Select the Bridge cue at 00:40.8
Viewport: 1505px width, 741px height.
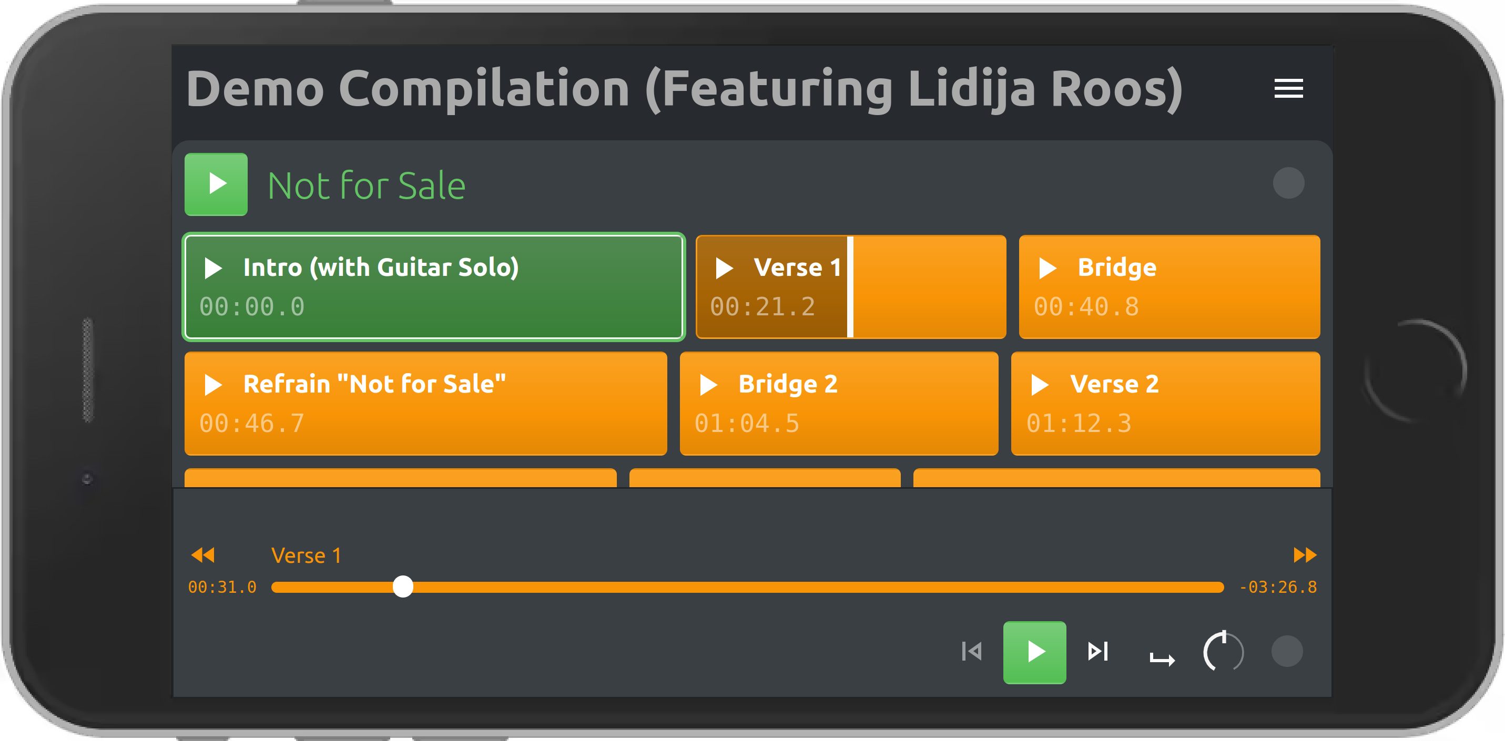pyautogui.click(x=1168, y=287)
